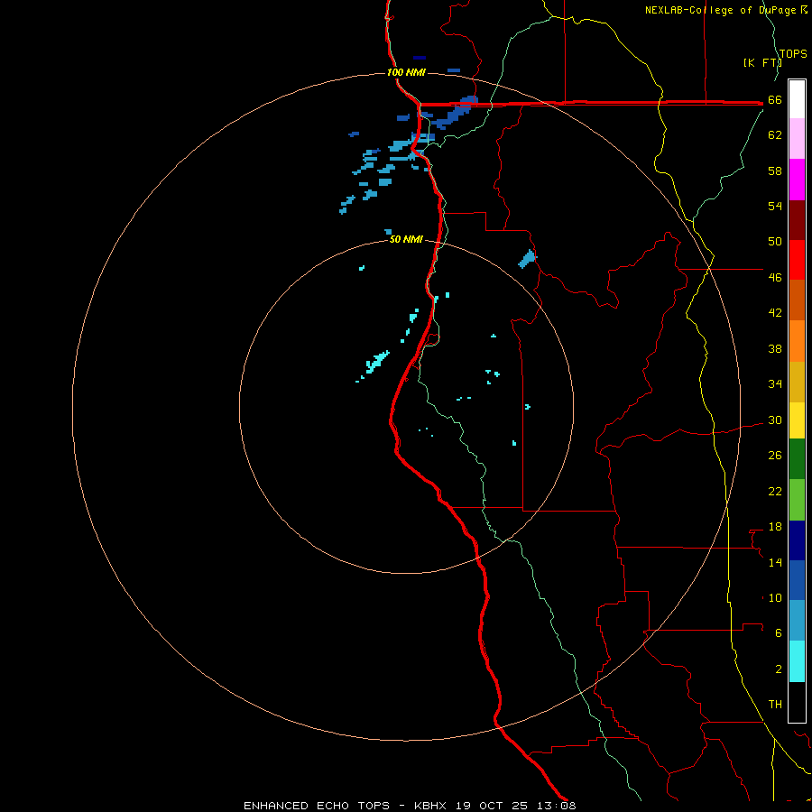Screen dimensions: 812x812
Task: Click the legend value 38
Action: (x=775, y=348)
